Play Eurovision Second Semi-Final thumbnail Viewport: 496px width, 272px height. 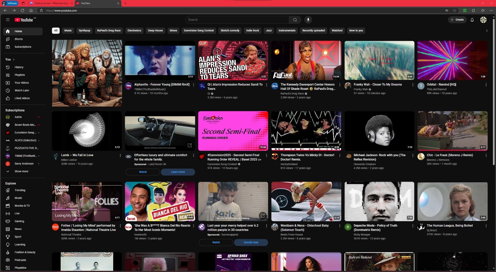233,131
